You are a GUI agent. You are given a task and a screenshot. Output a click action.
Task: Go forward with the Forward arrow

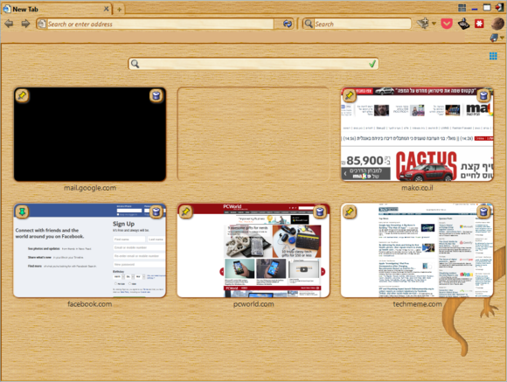[25, 24]
